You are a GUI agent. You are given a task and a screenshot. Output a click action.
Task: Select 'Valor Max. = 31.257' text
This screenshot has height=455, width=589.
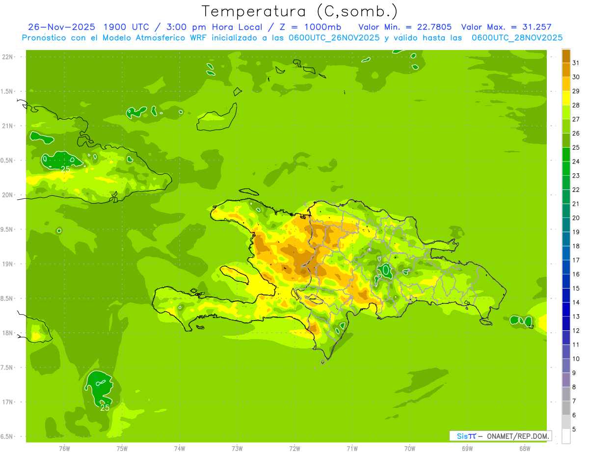click(507, 27)
